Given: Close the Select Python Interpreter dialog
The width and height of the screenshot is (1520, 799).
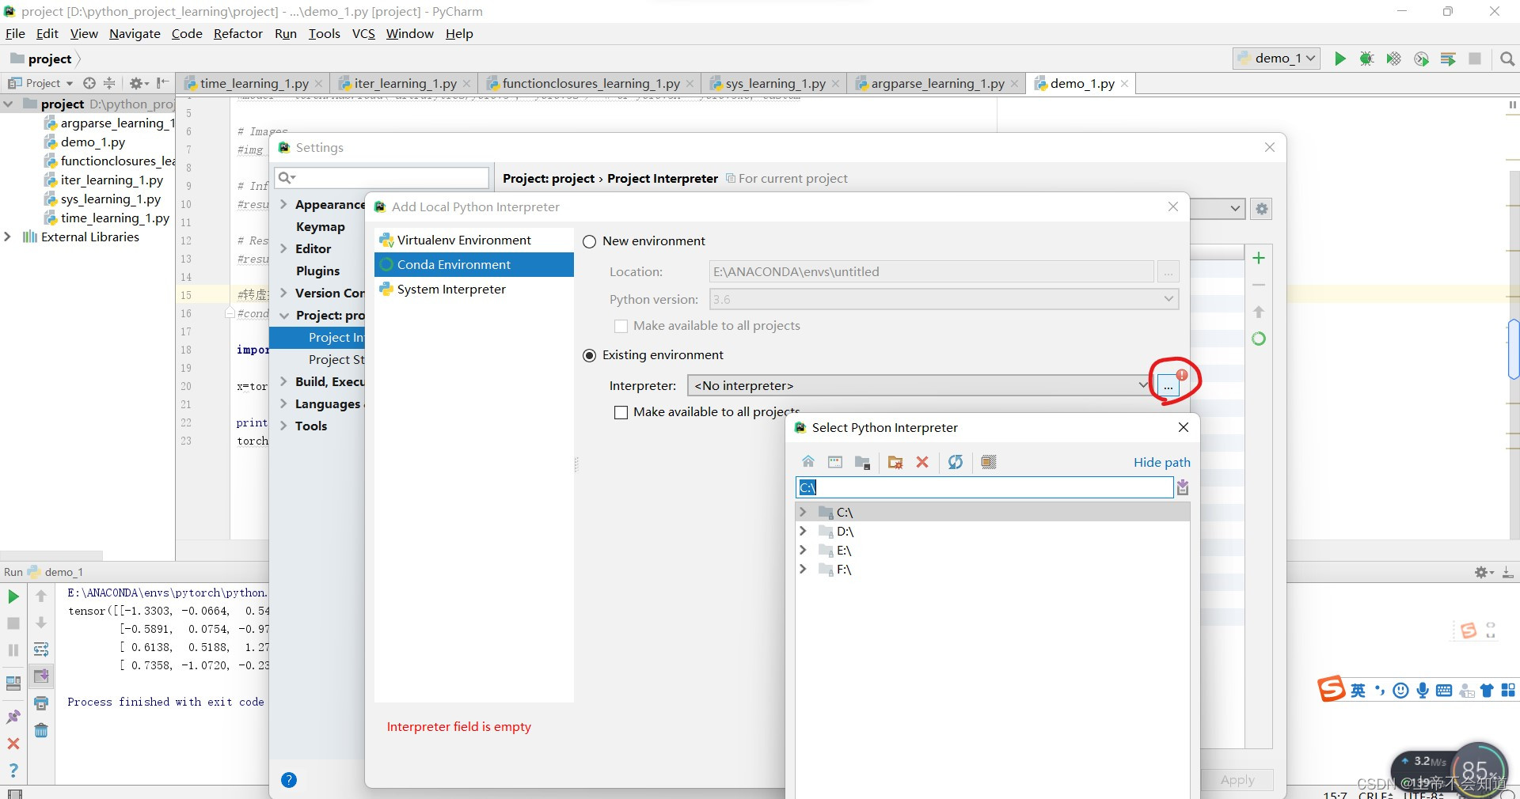Looking at the screenshot, I should pos(1184,427).
